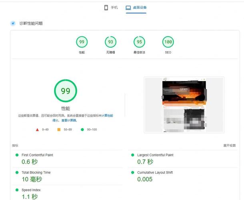Jump to the 性能 score 99 gauge
This screenshot has width=244, height=200.
82,42
